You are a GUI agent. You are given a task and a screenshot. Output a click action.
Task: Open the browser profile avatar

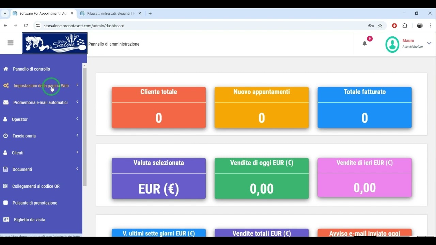coord(420,26)
